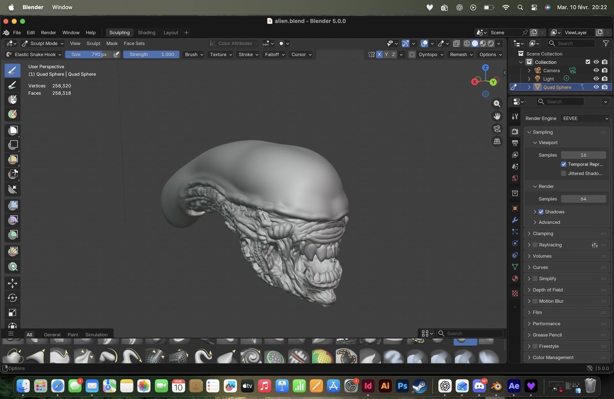Open the Tool properties tab icon

(515, 117)
